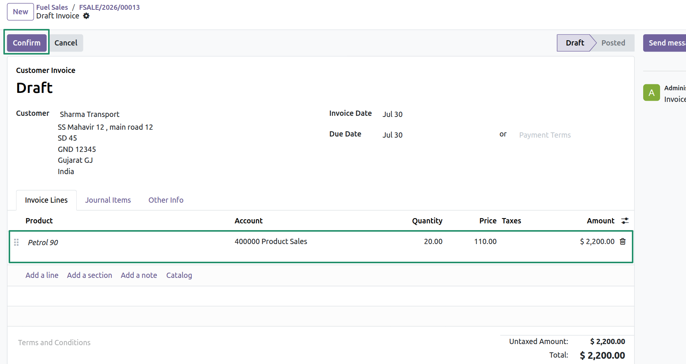Image resolution: width=686 pixels, height=364 pixels.
Task: Click Add a line link
Action: coord(42,275)
